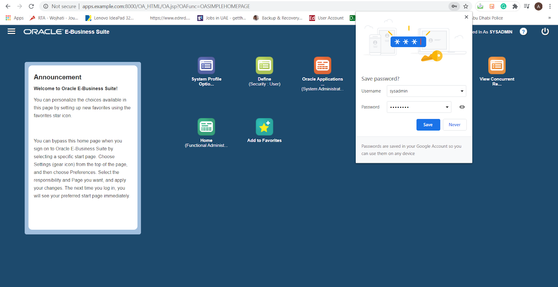Click the Password input field
Viewport: 558px width, 287px height.
pos(419,107)
